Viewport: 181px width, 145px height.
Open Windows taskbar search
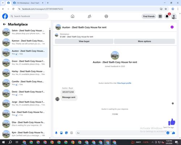tap(10, 142)
